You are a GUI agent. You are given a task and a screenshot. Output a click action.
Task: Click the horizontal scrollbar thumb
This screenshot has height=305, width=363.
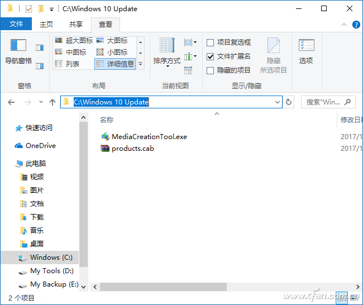163,287
